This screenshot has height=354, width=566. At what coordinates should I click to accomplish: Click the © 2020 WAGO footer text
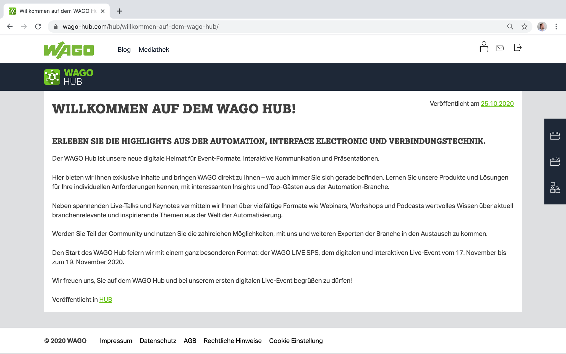(65, 341)
